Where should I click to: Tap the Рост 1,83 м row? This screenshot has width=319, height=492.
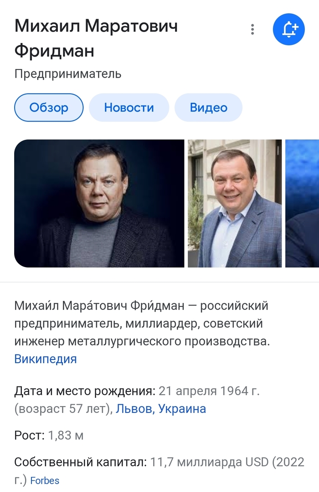pos(49,435)
